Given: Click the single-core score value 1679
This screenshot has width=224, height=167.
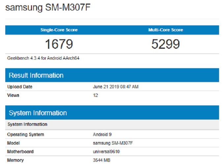Looking at the screenshot, I should click(x=59, y=44).
